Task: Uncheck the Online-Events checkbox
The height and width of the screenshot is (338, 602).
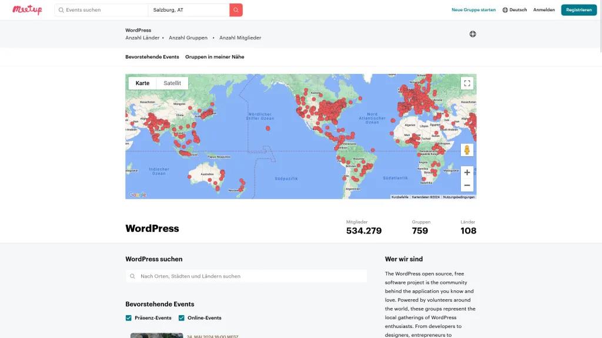Action: (x=182, y=318)
